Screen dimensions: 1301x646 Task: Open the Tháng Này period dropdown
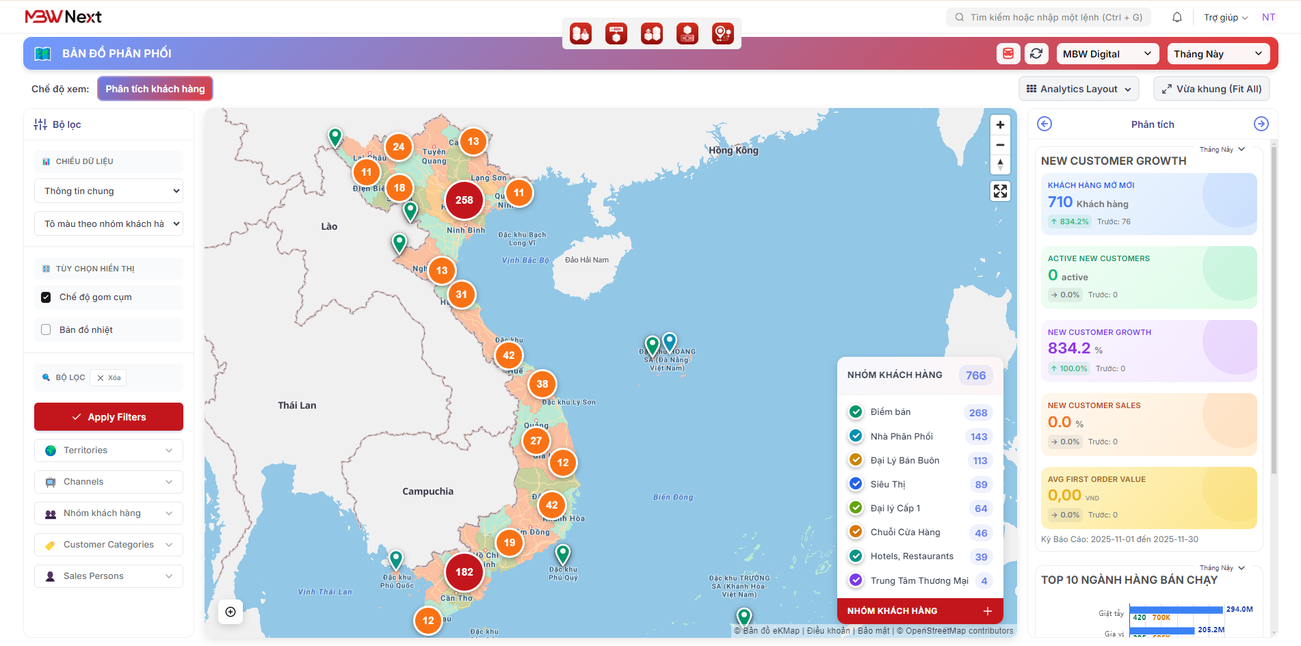point(1218,54)
